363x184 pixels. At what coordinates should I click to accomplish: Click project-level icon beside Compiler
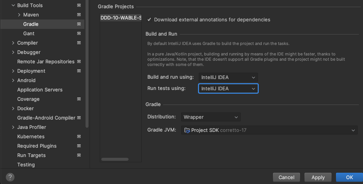(x=79, y=43)
